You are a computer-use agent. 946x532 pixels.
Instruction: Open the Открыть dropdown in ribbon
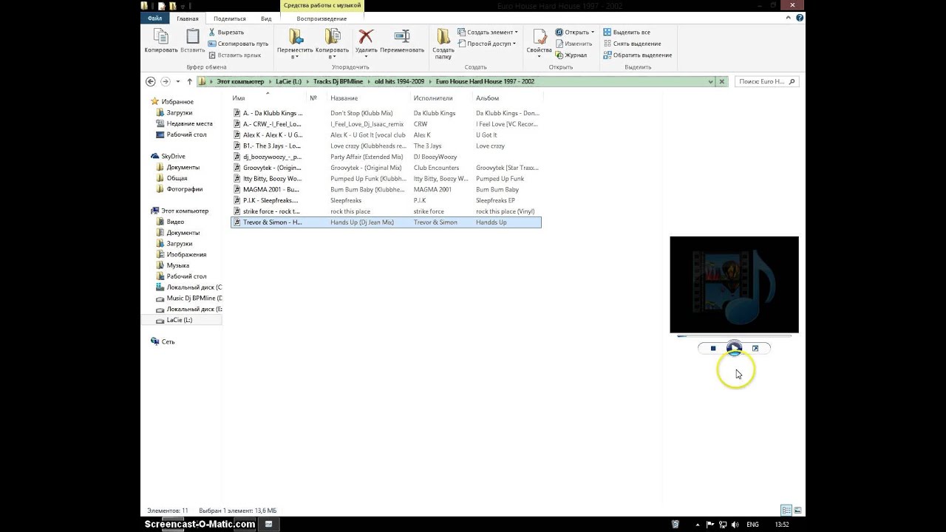[575, 33]
